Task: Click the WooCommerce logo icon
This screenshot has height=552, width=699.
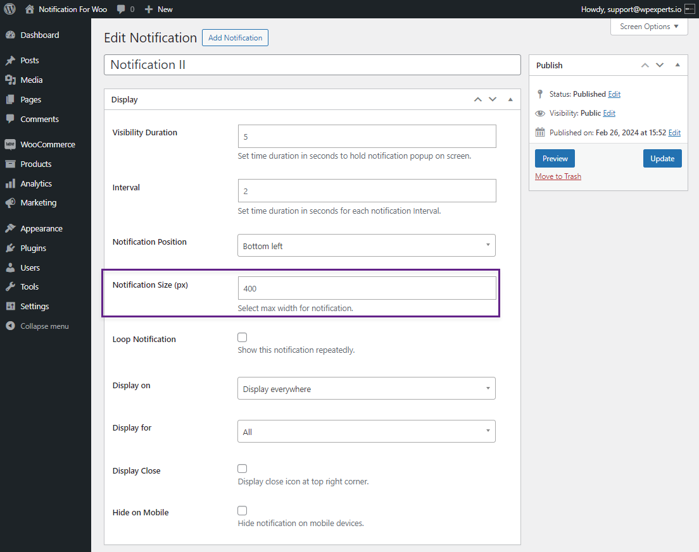Action: pyautogui.click(x=10, y=144)
